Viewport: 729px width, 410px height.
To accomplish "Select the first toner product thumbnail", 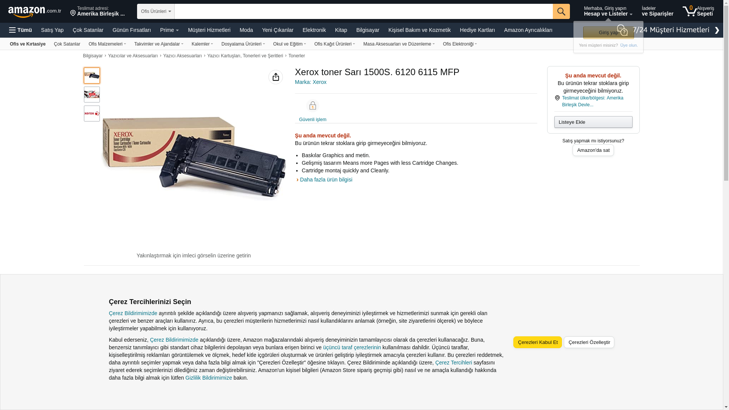I will pyautogui.click(x=92, y=76).
